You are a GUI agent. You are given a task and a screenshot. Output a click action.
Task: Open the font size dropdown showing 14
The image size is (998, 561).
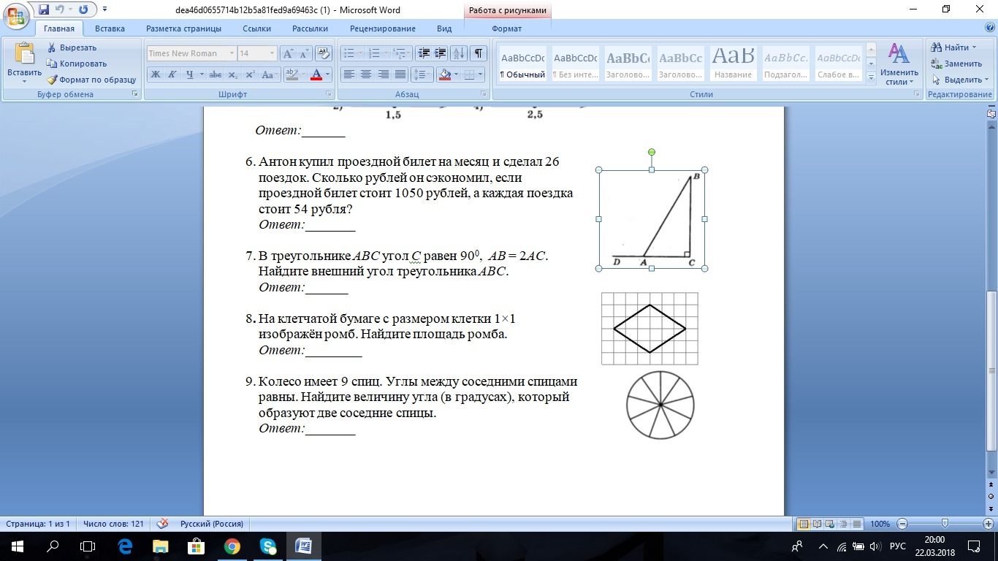coord(272,53)
